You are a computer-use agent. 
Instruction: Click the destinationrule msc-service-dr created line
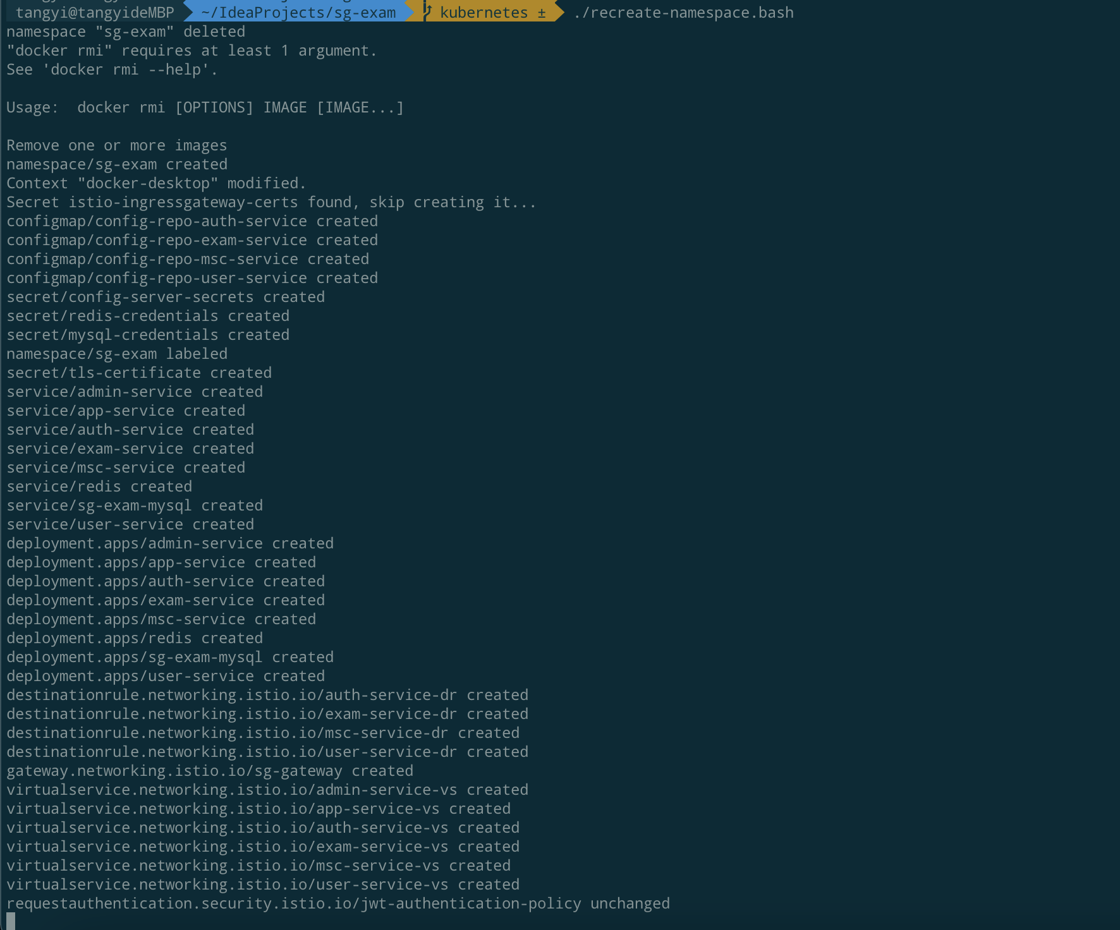pyautogui.click(x=263, y=733)
